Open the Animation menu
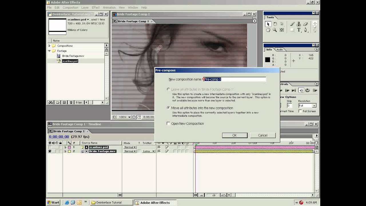 click(109, 7)
